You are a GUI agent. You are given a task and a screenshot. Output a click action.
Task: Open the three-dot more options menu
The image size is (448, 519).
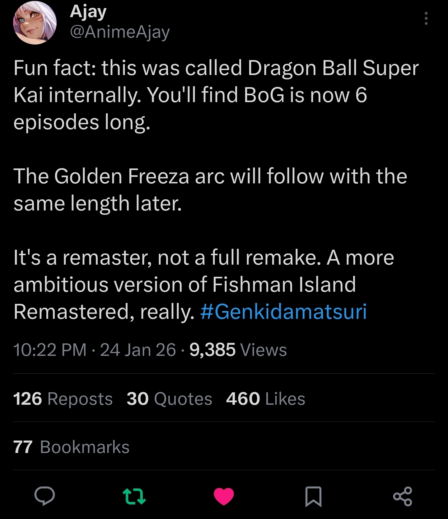(x=426, y=19)
